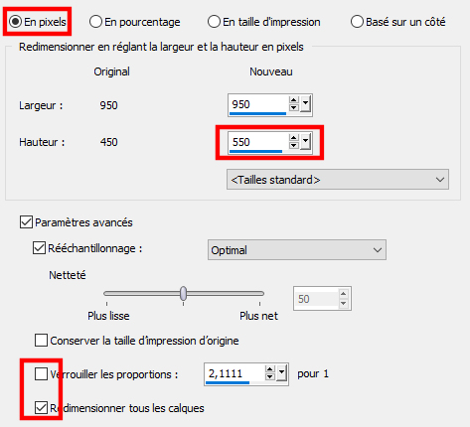470x427 pixels.
Task: Uncheck Redimensionner tous les calques
Action: pyautogui.click(x=41, y=408)
